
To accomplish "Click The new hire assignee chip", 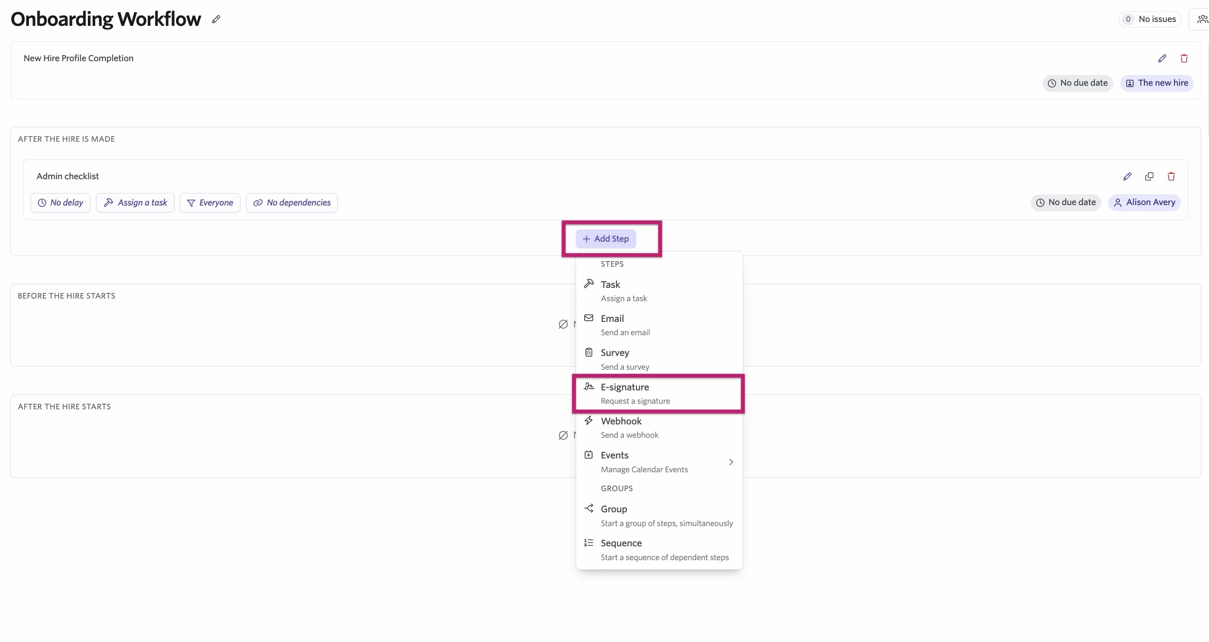I will coord(1157,83).
